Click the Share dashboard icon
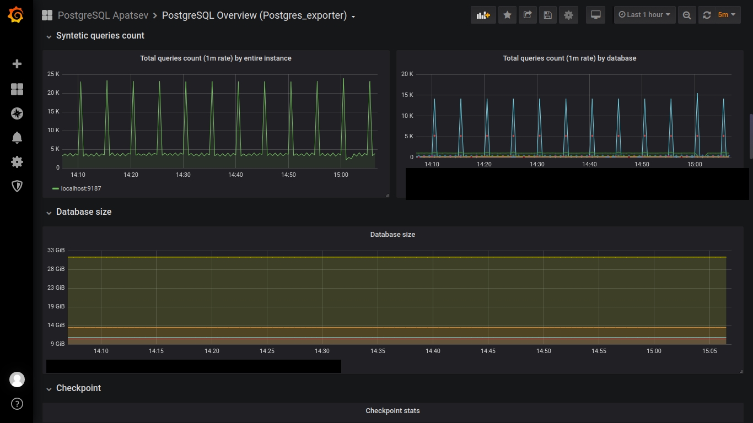753x423 pixels. click(528, 15)
